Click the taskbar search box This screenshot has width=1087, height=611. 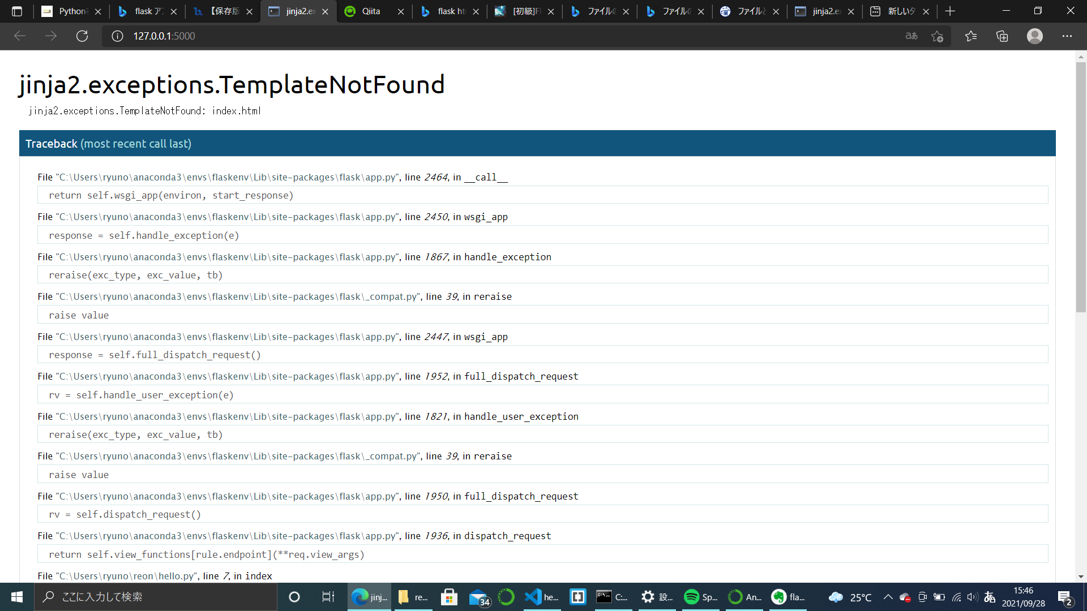(x=156, y=597)
